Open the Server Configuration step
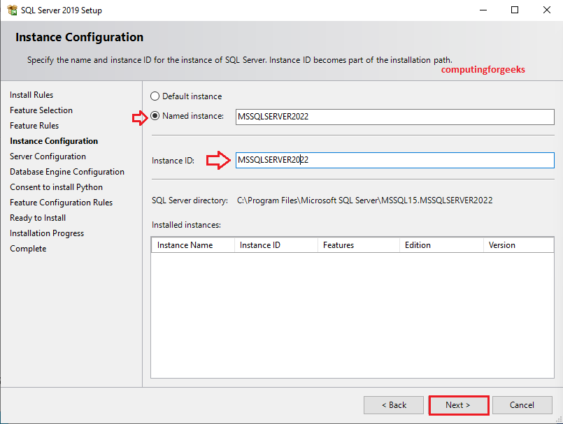Viewport: 563px width, 424px height. (48, 156)
